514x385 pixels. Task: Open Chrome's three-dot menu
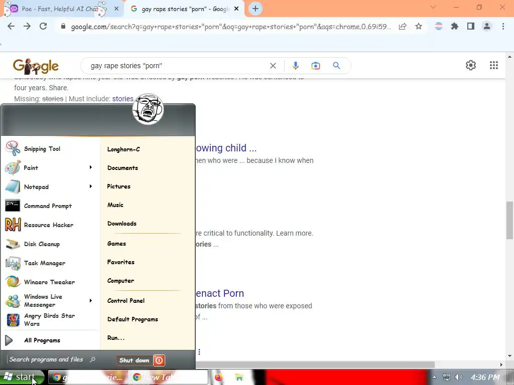(503, 26)
